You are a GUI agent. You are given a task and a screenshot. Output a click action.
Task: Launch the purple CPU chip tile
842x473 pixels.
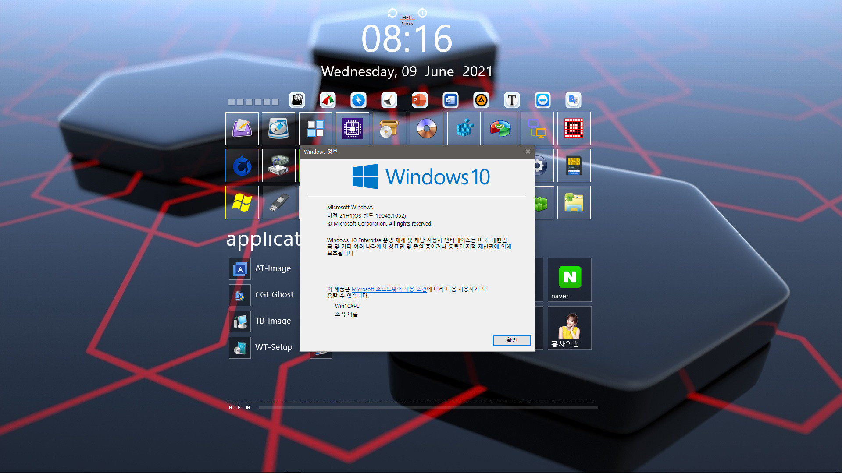353,129
